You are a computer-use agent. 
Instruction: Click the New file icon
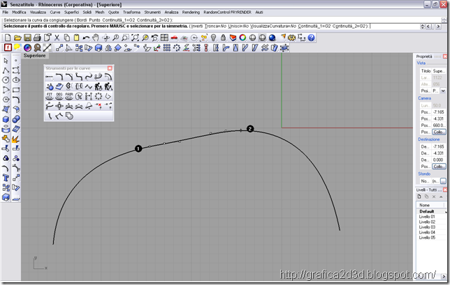coord(8,38)
